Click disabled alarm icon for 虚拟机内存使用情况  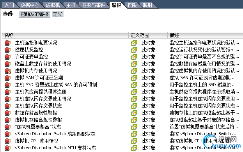coord(7,71)
